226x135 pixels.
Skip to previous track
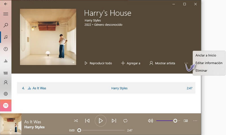(x=87, y=121)
